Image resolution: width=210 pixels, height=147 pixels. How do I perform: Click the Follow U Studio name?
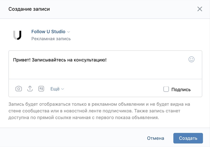click(x=48, y=32)
